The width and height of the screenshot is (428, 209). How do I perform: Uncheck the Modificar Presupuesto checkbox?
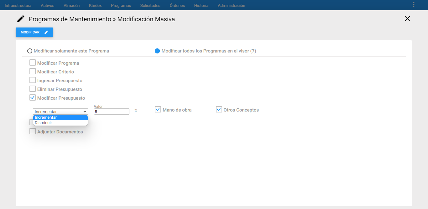[33, 98]
